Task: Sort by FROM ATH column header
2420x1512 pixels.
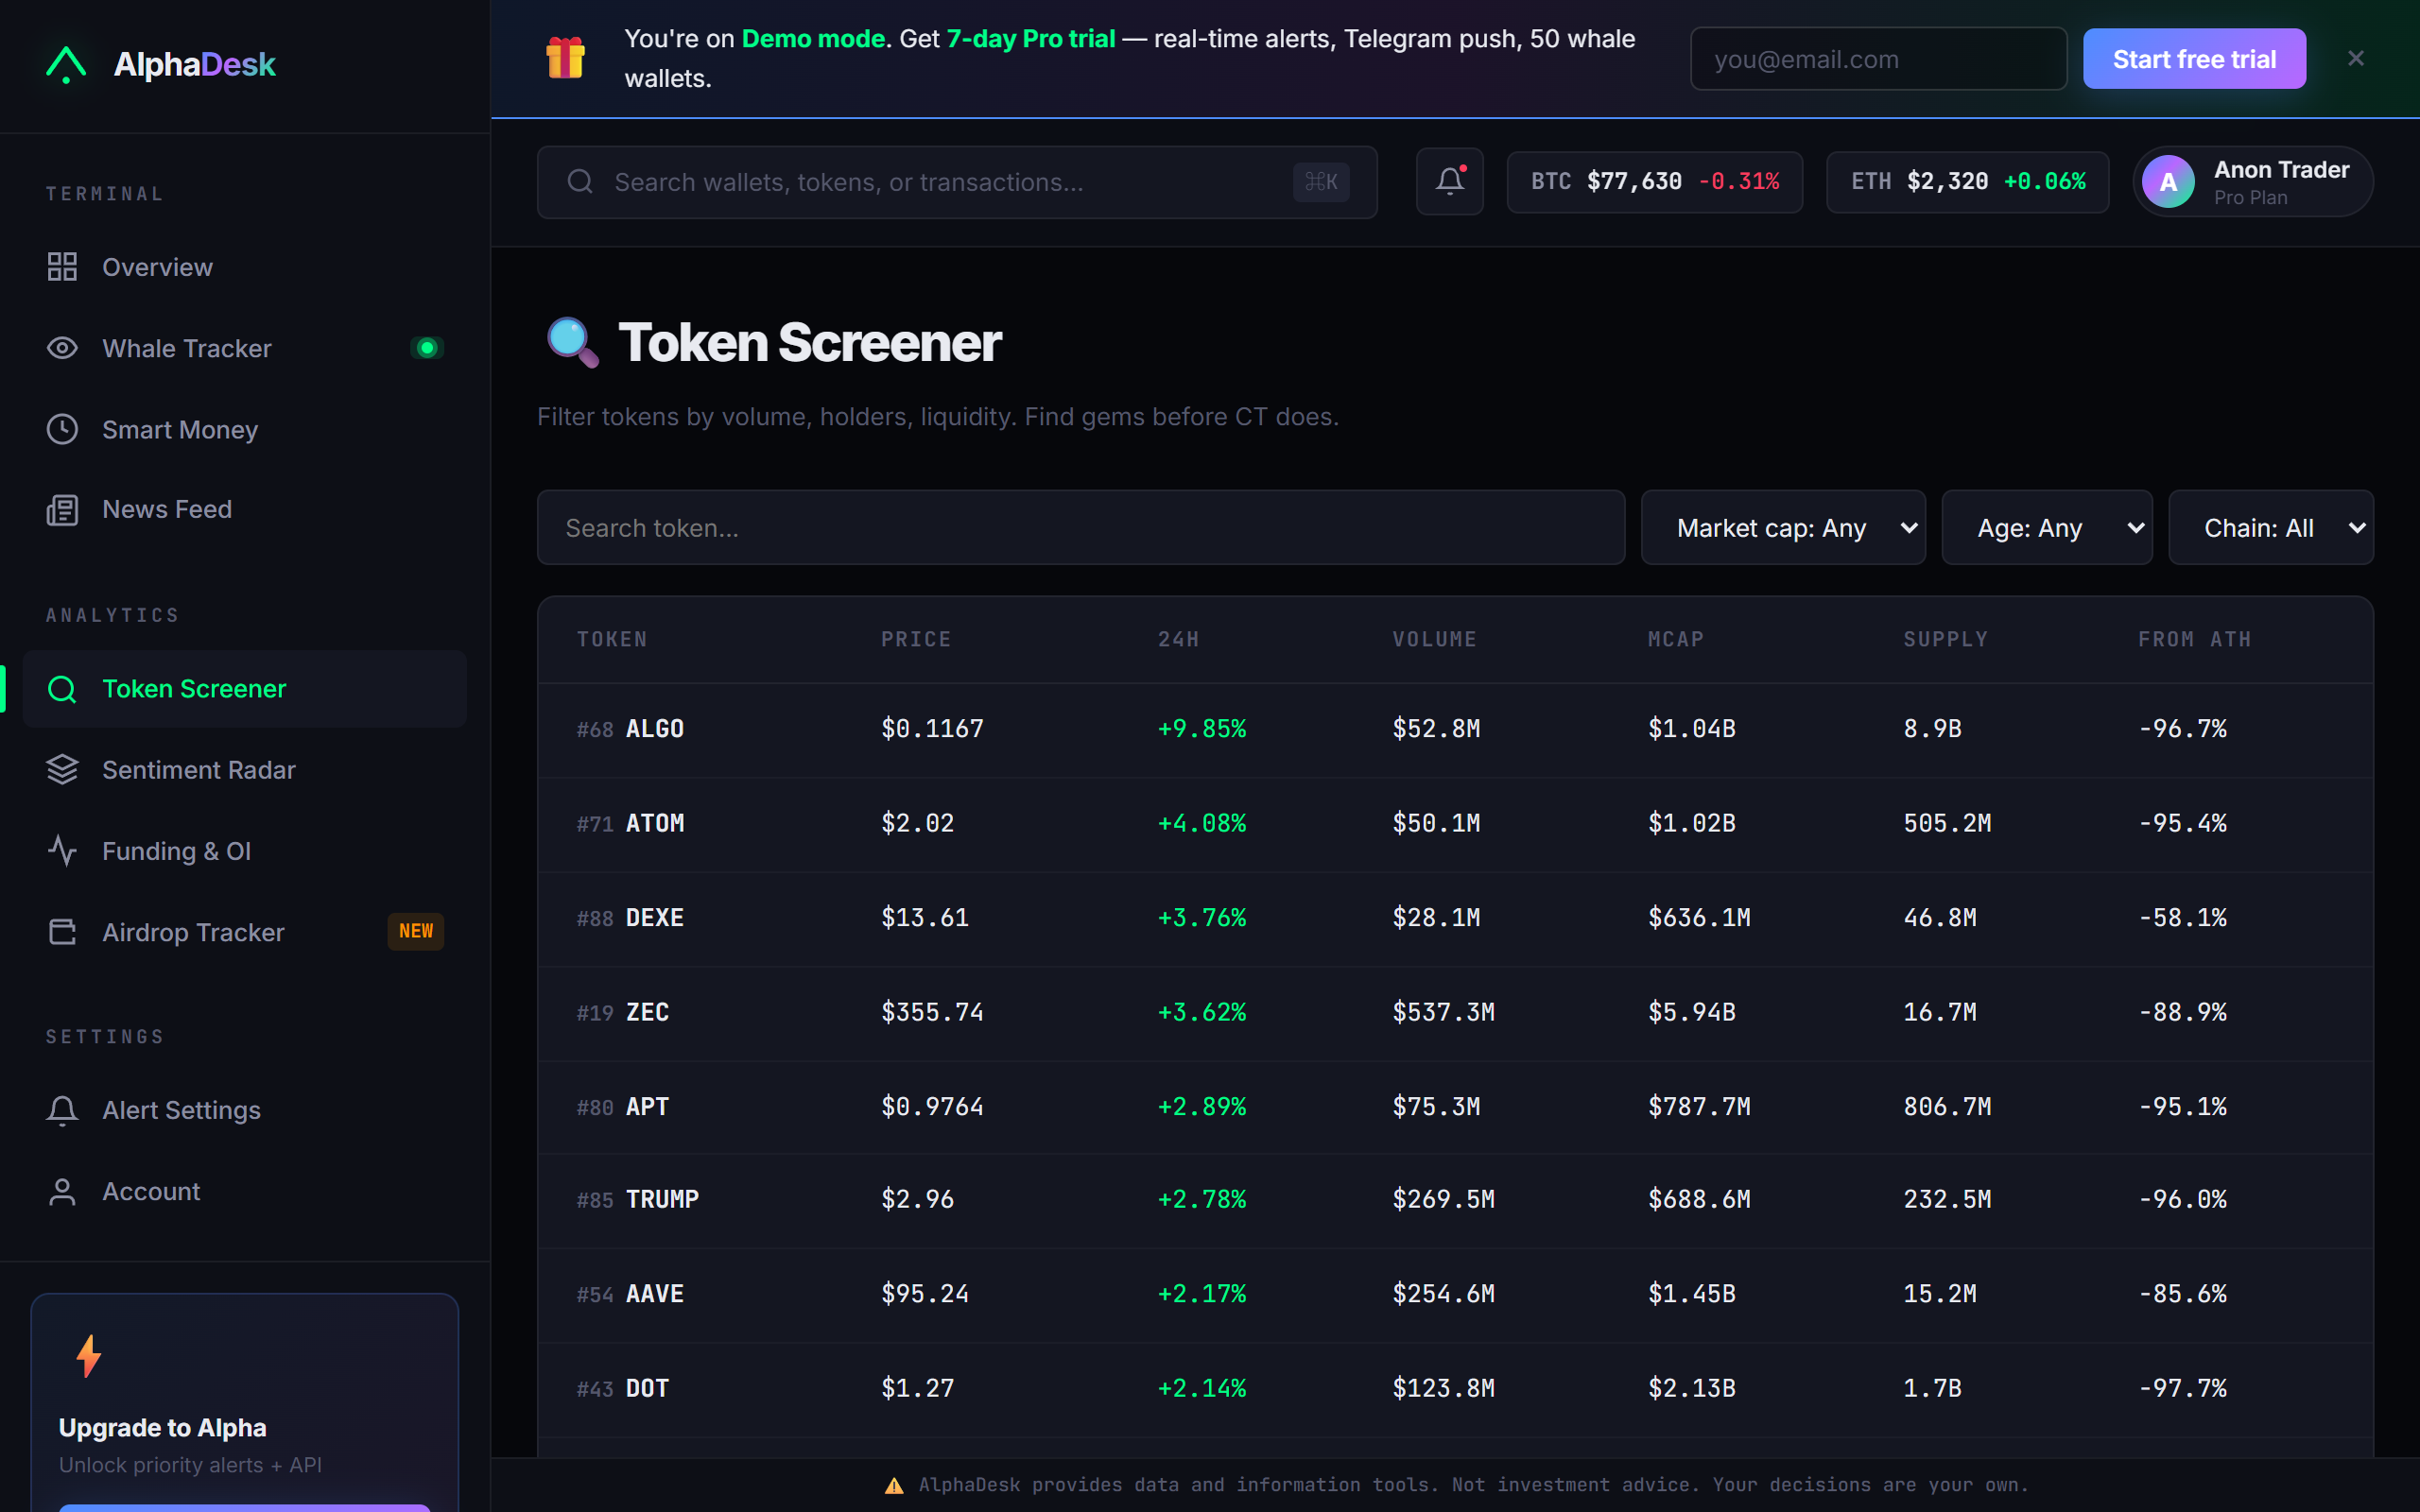Action: click(x=2194, y=639)
